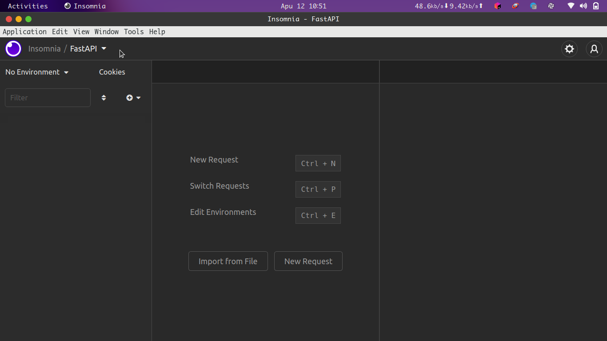The height and width of the screenshot is (341, 607).
Task: Click the Ctrl + P shortcut hint
Action: click(x=318, y=189)
